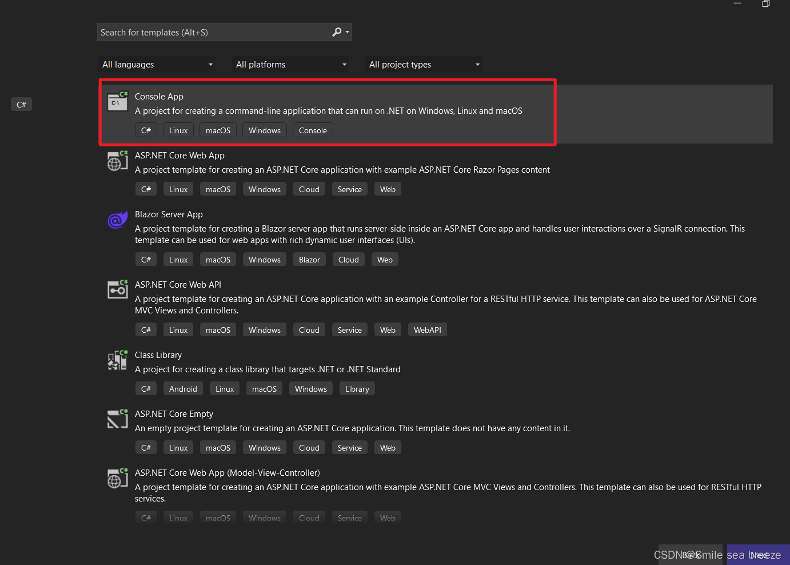The height and width of the screenshot is (565, 790).
Task: Click the Linux tag under Class Library
Action: pyautogui.click(x=225, y=389)
